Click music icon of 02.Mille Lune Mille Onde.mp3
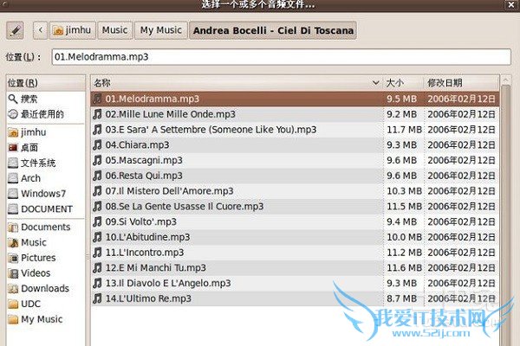 [97, 114]
